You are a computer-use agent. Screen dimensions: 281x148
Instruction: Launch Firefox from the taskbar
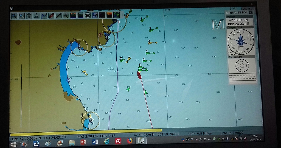click(x=130, y=141)
